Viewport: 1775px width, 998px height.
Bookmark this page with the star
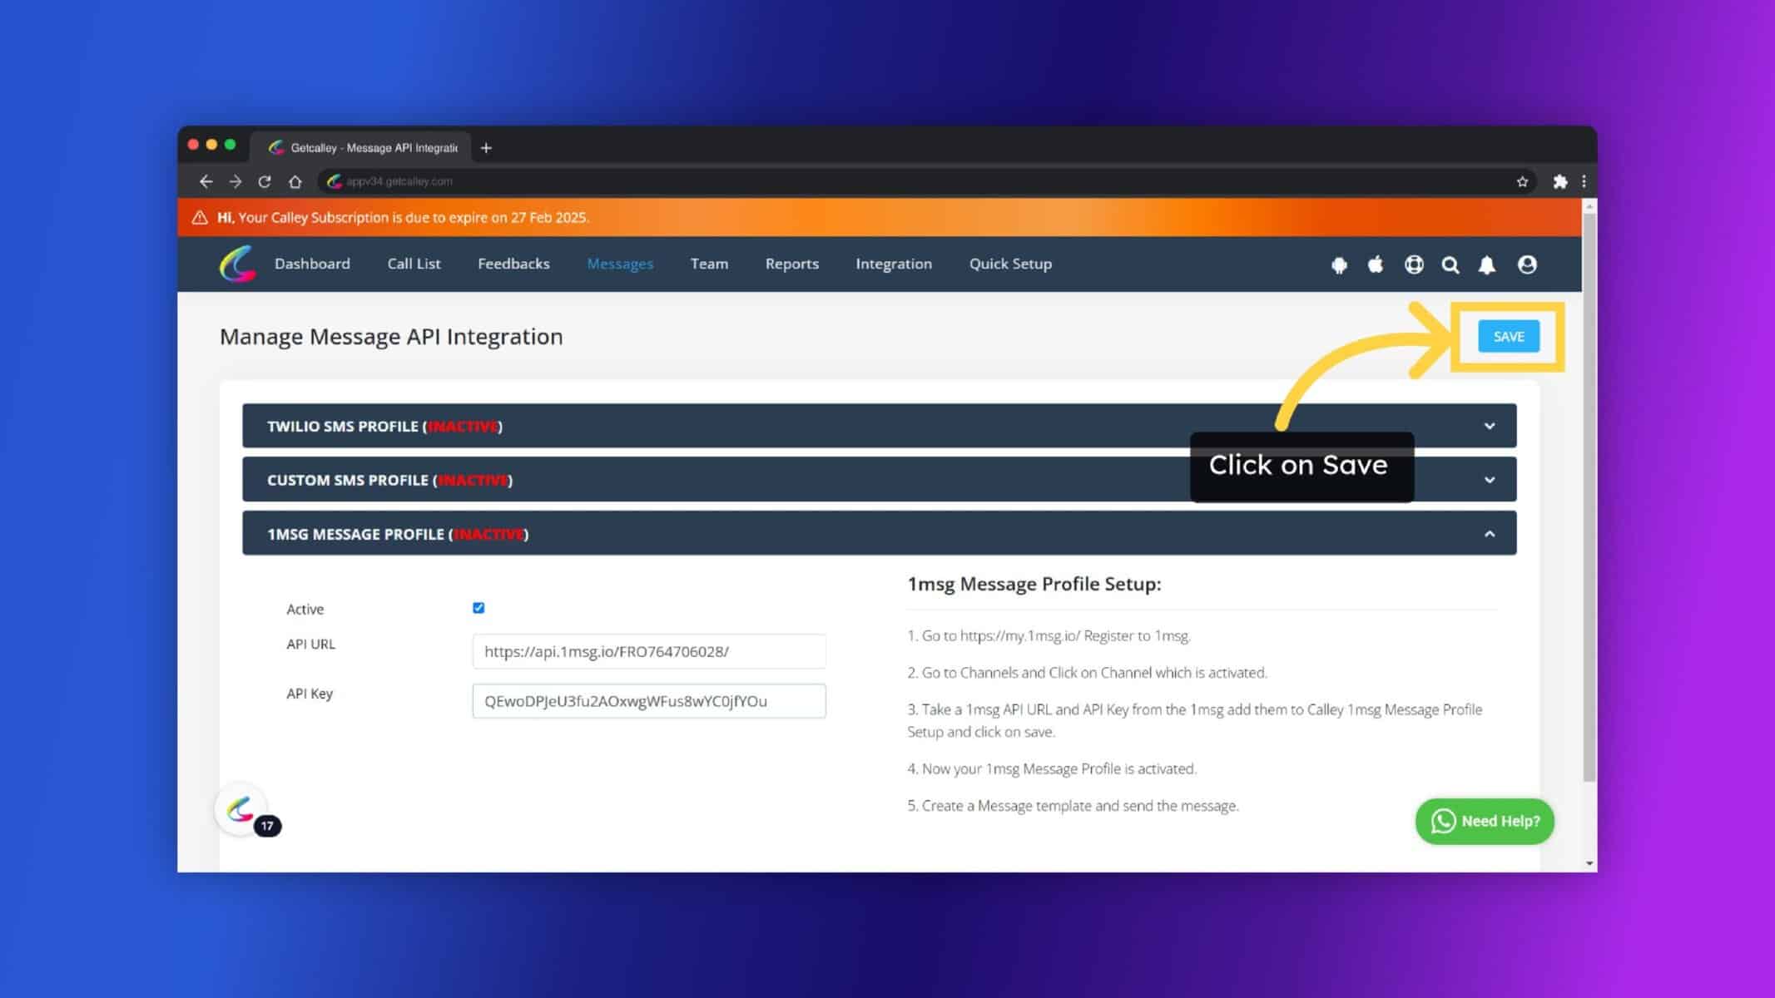[1522, 181]
